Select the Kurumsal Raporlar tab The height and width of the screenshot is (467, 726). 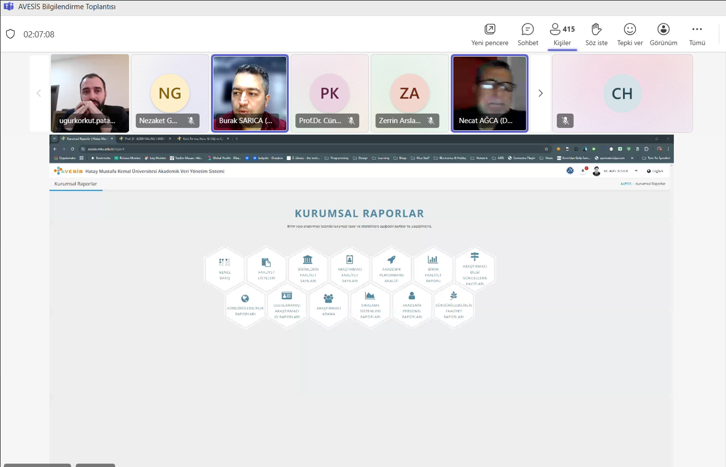coord(76,184)
